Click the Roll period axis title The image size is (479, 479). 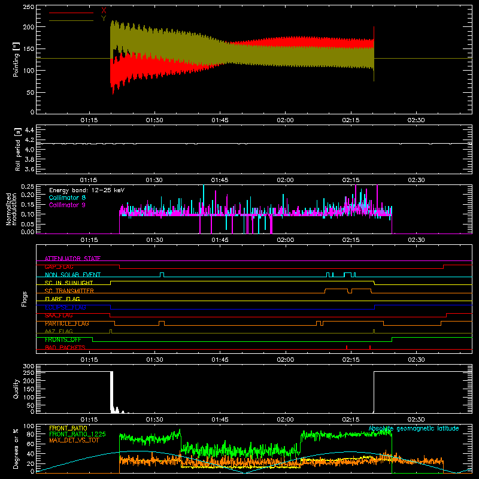17,149
